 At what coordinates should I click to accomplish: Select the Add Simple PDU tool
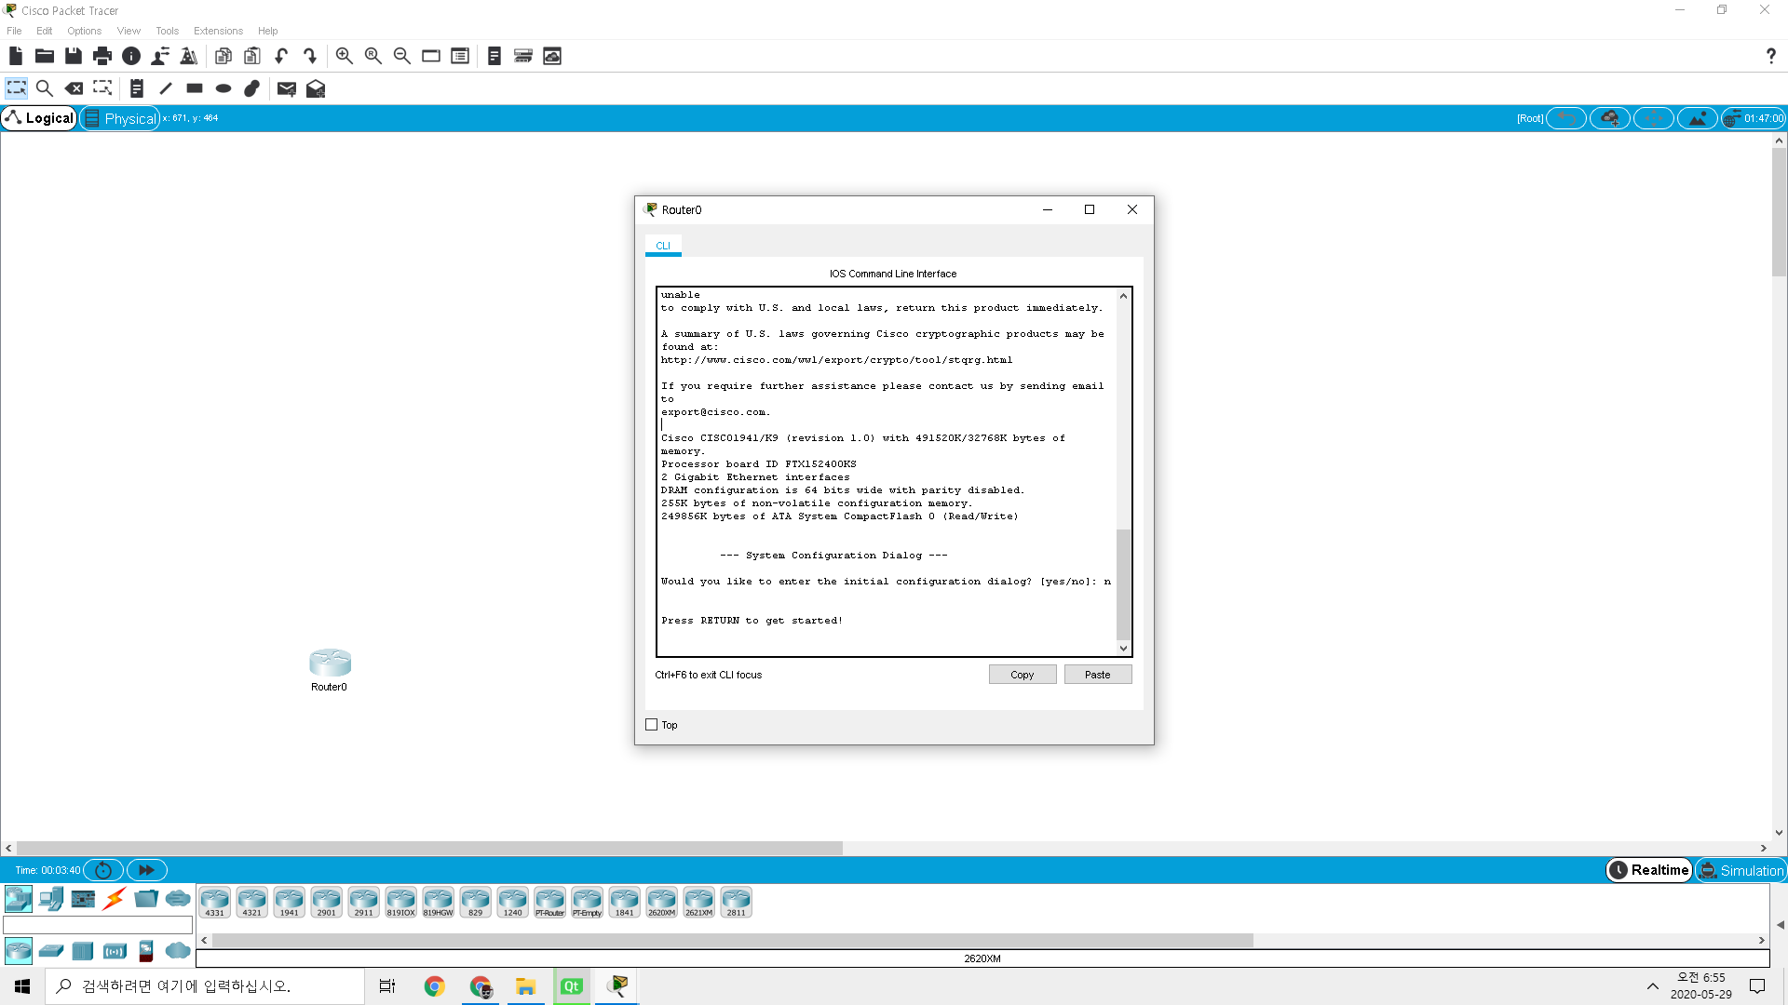[x=286, y=88]
